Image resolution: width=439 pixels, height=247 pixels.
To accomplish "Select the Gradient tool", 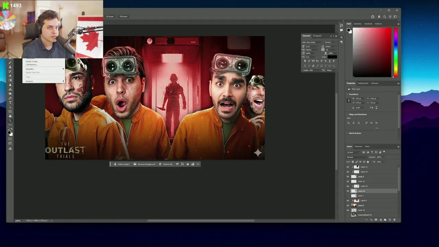I will [10, 80].
